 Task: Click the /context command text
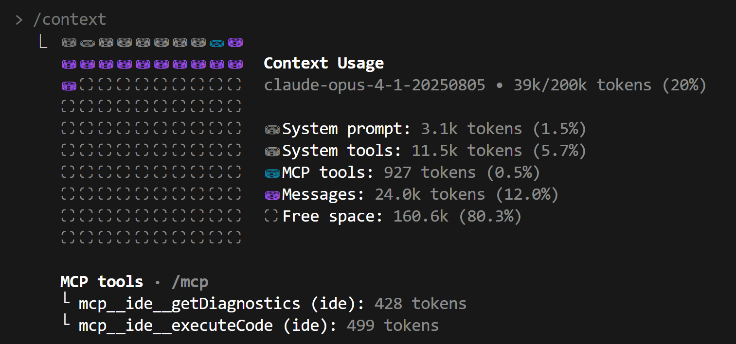point(69,20)
